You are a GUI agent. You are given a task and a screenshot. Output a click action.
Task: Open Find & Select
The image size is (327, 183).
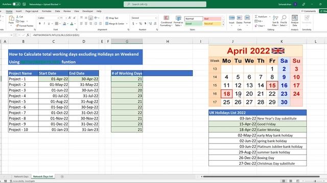click(284, 21)
